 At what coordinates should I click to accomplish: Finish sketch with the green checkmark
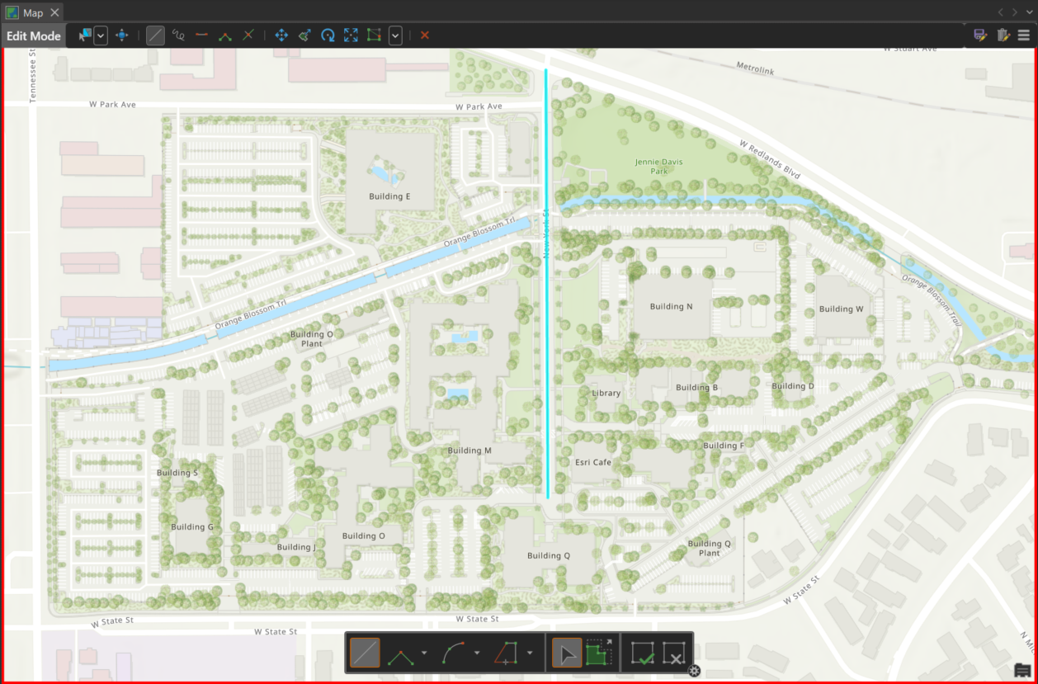tap(643, 653)
